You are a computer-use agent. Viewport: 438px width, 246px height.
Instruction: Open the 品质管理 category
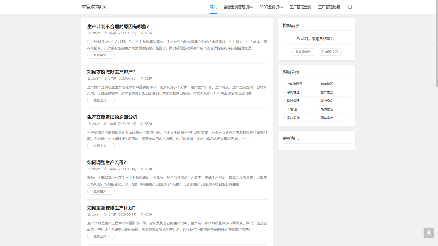(327, 109)
